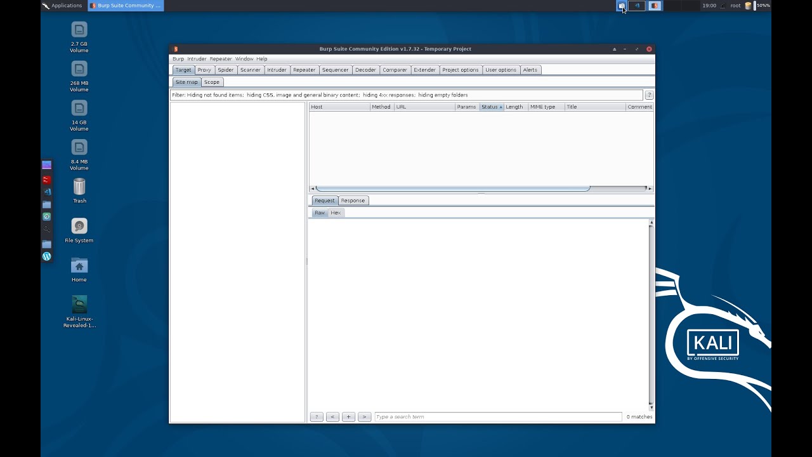Viewport: 812px width, 457px height.
Task: Open the Spider tab
Action: click(226, 70)
